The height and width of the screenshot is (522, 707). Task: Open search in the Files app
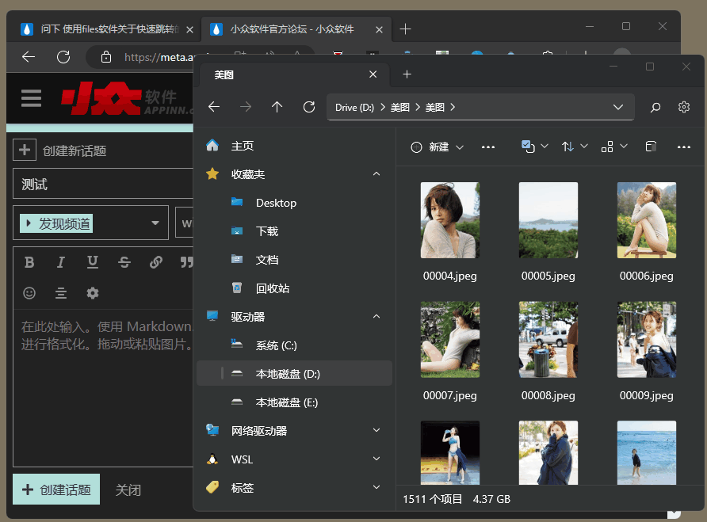[655, 107]
